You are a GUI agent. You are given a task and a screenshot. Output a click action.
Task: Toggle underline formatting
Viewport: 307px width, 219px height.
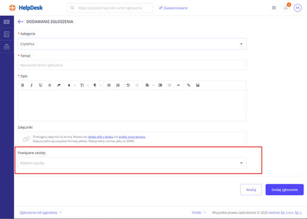[x=41, y=85]
